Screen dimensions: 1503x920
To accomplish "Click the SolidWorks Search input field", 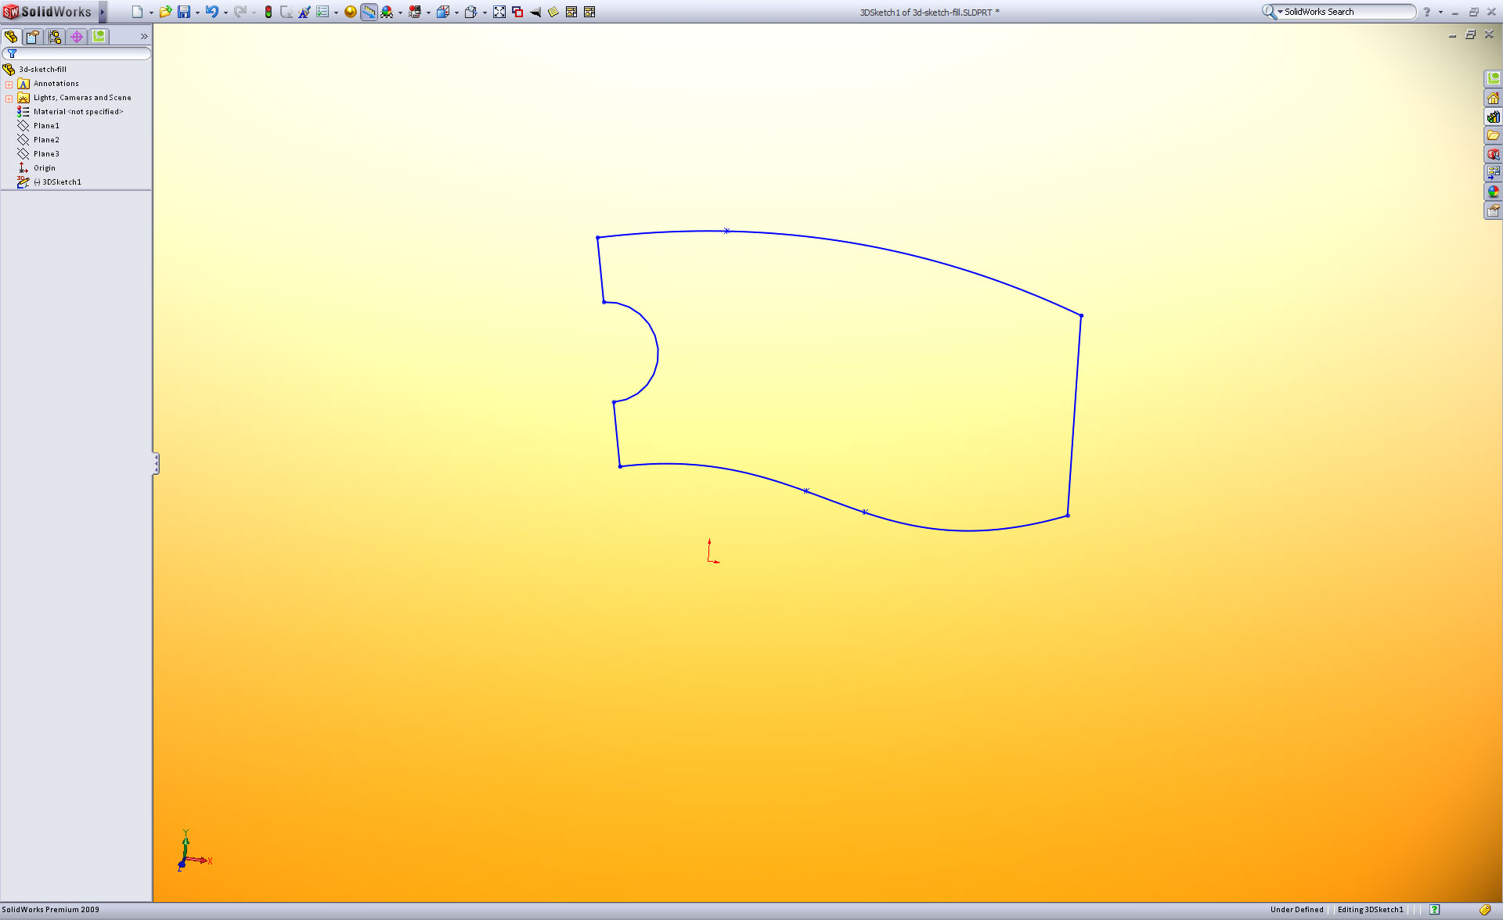I will (1346, 12).
